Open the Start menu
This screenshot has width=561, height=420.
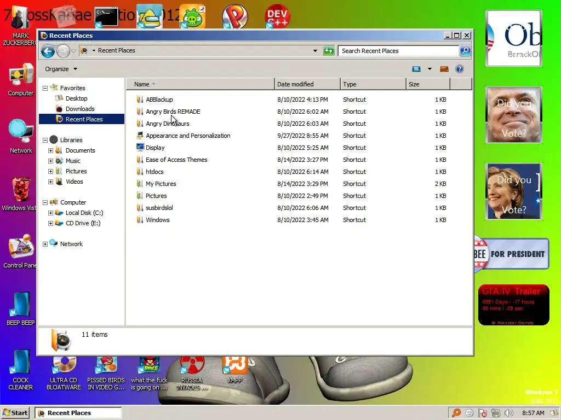[15, 413]
